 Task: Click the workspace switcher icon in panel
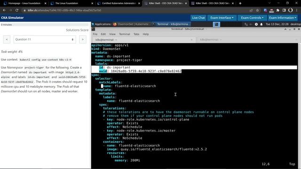[216, 24]
